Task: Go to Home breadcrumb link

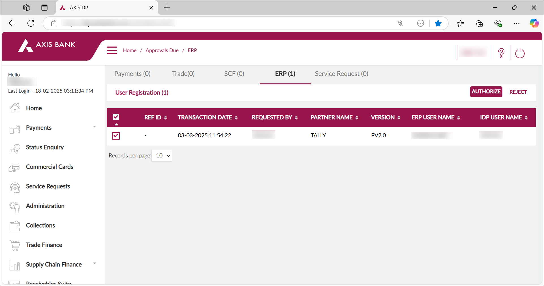Action: 130,50
